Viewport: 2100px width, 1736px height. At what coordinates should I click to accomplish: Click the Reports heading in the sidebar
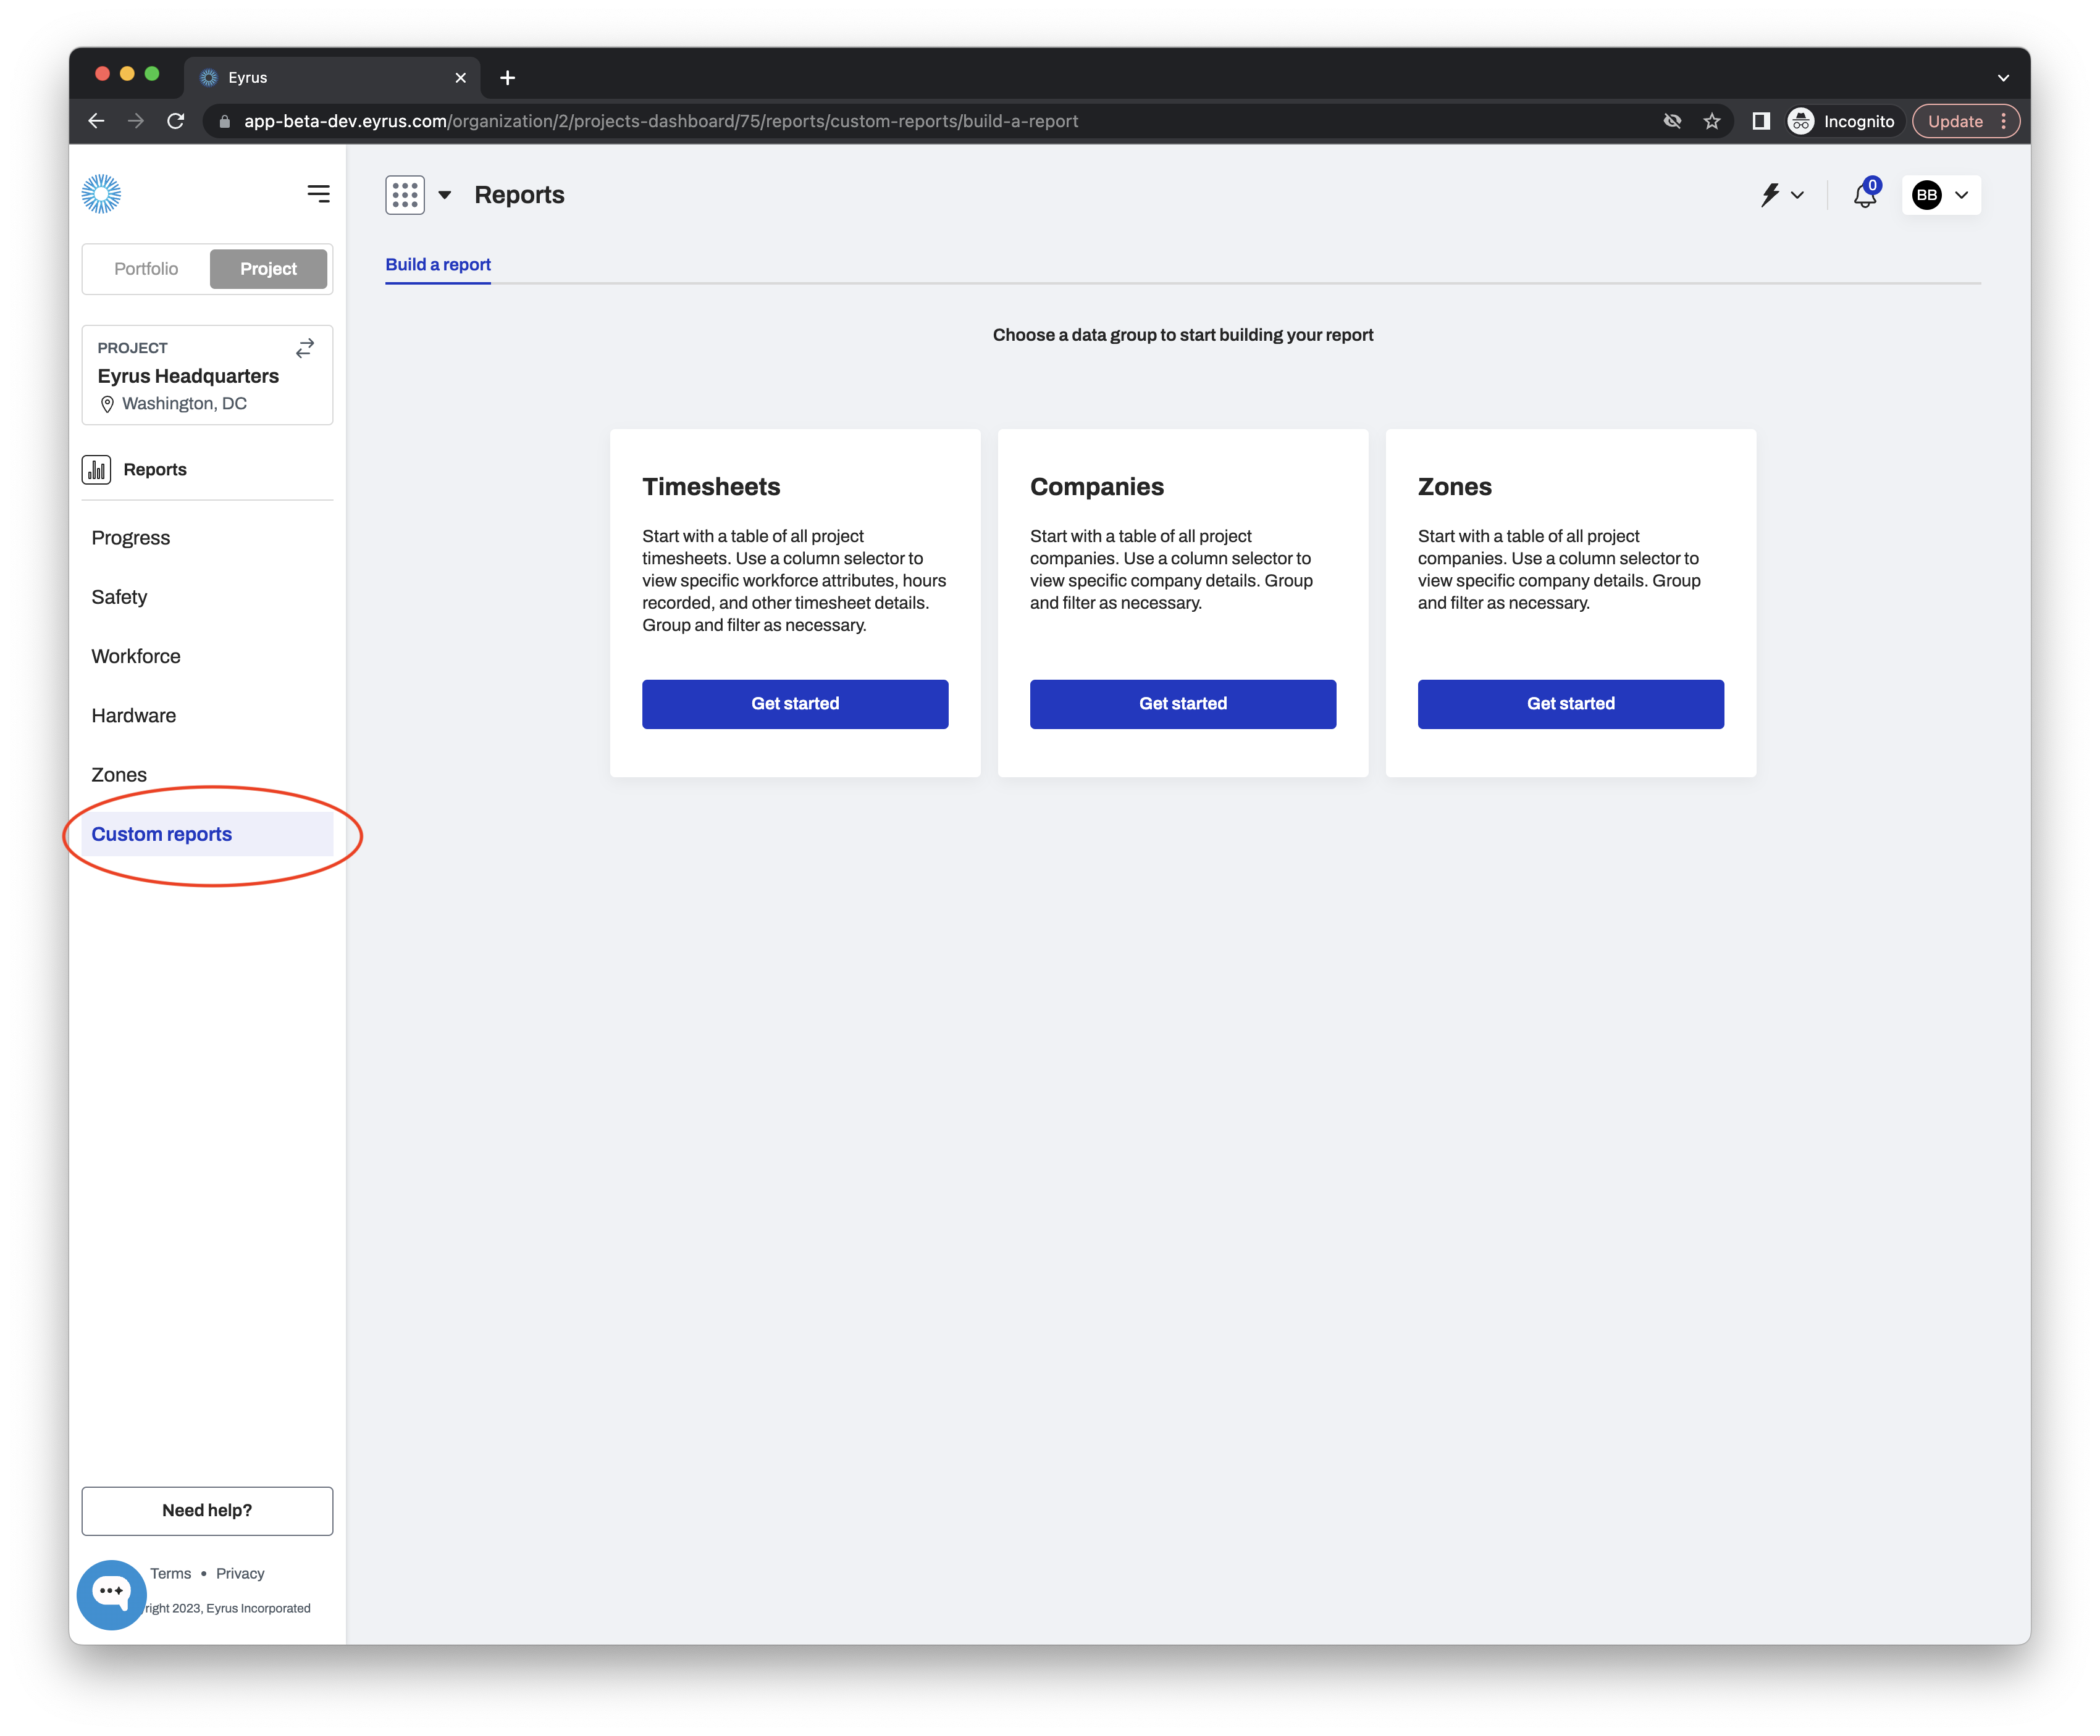tap(155, 470)
